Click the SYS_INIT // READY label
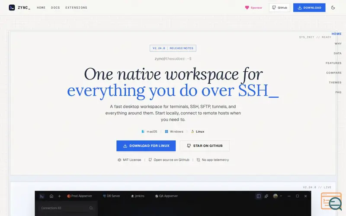Screen dimensions: 346x216 click(315, 37)
